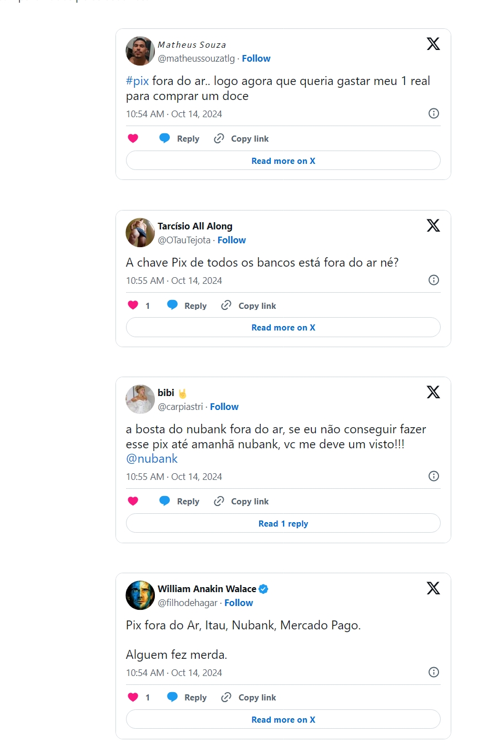Click Read 1 reply on bibi's tweet
The width and height of the screenshot is (494, 746).
point(283,523)
